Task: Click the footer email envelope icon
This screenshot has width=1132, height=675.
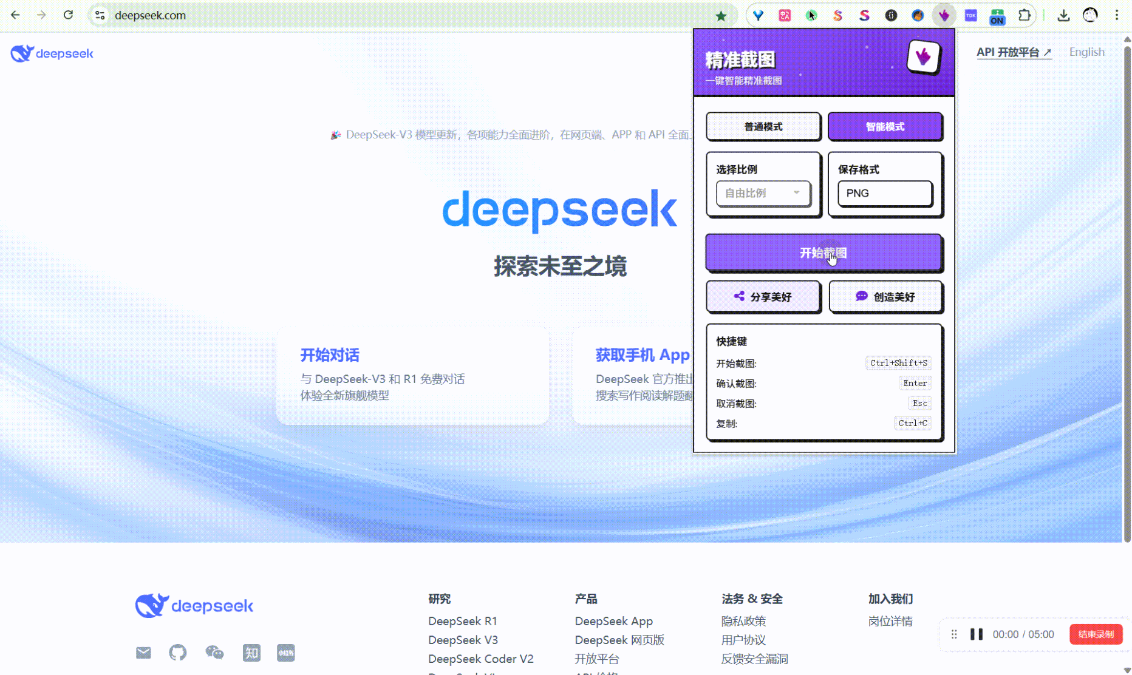Action: 143,653
